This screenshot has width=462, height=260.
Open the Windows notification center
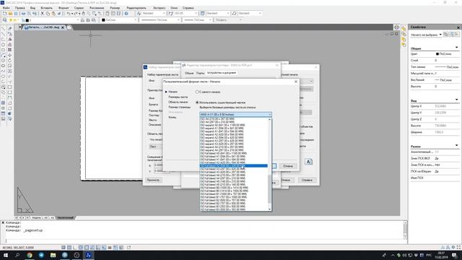point(454,255)
